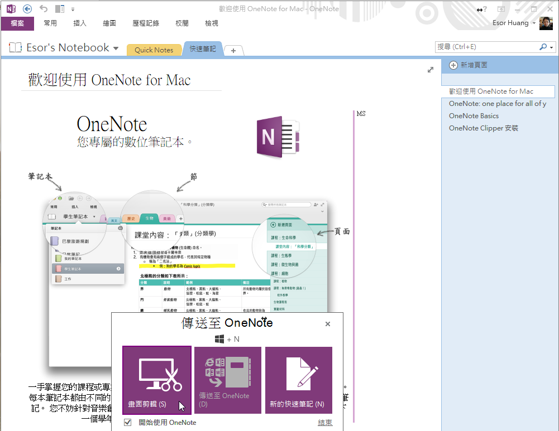Image resolution: width=559 pixels, height=431 pixels.
Task: Click the notebook icon beside Esor's Notebook
Action: click(x=15, y=47)
